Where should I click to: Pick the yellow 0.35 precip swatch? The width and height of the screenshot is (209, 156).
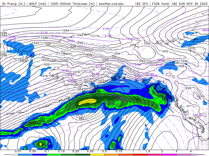click(97, 155)
